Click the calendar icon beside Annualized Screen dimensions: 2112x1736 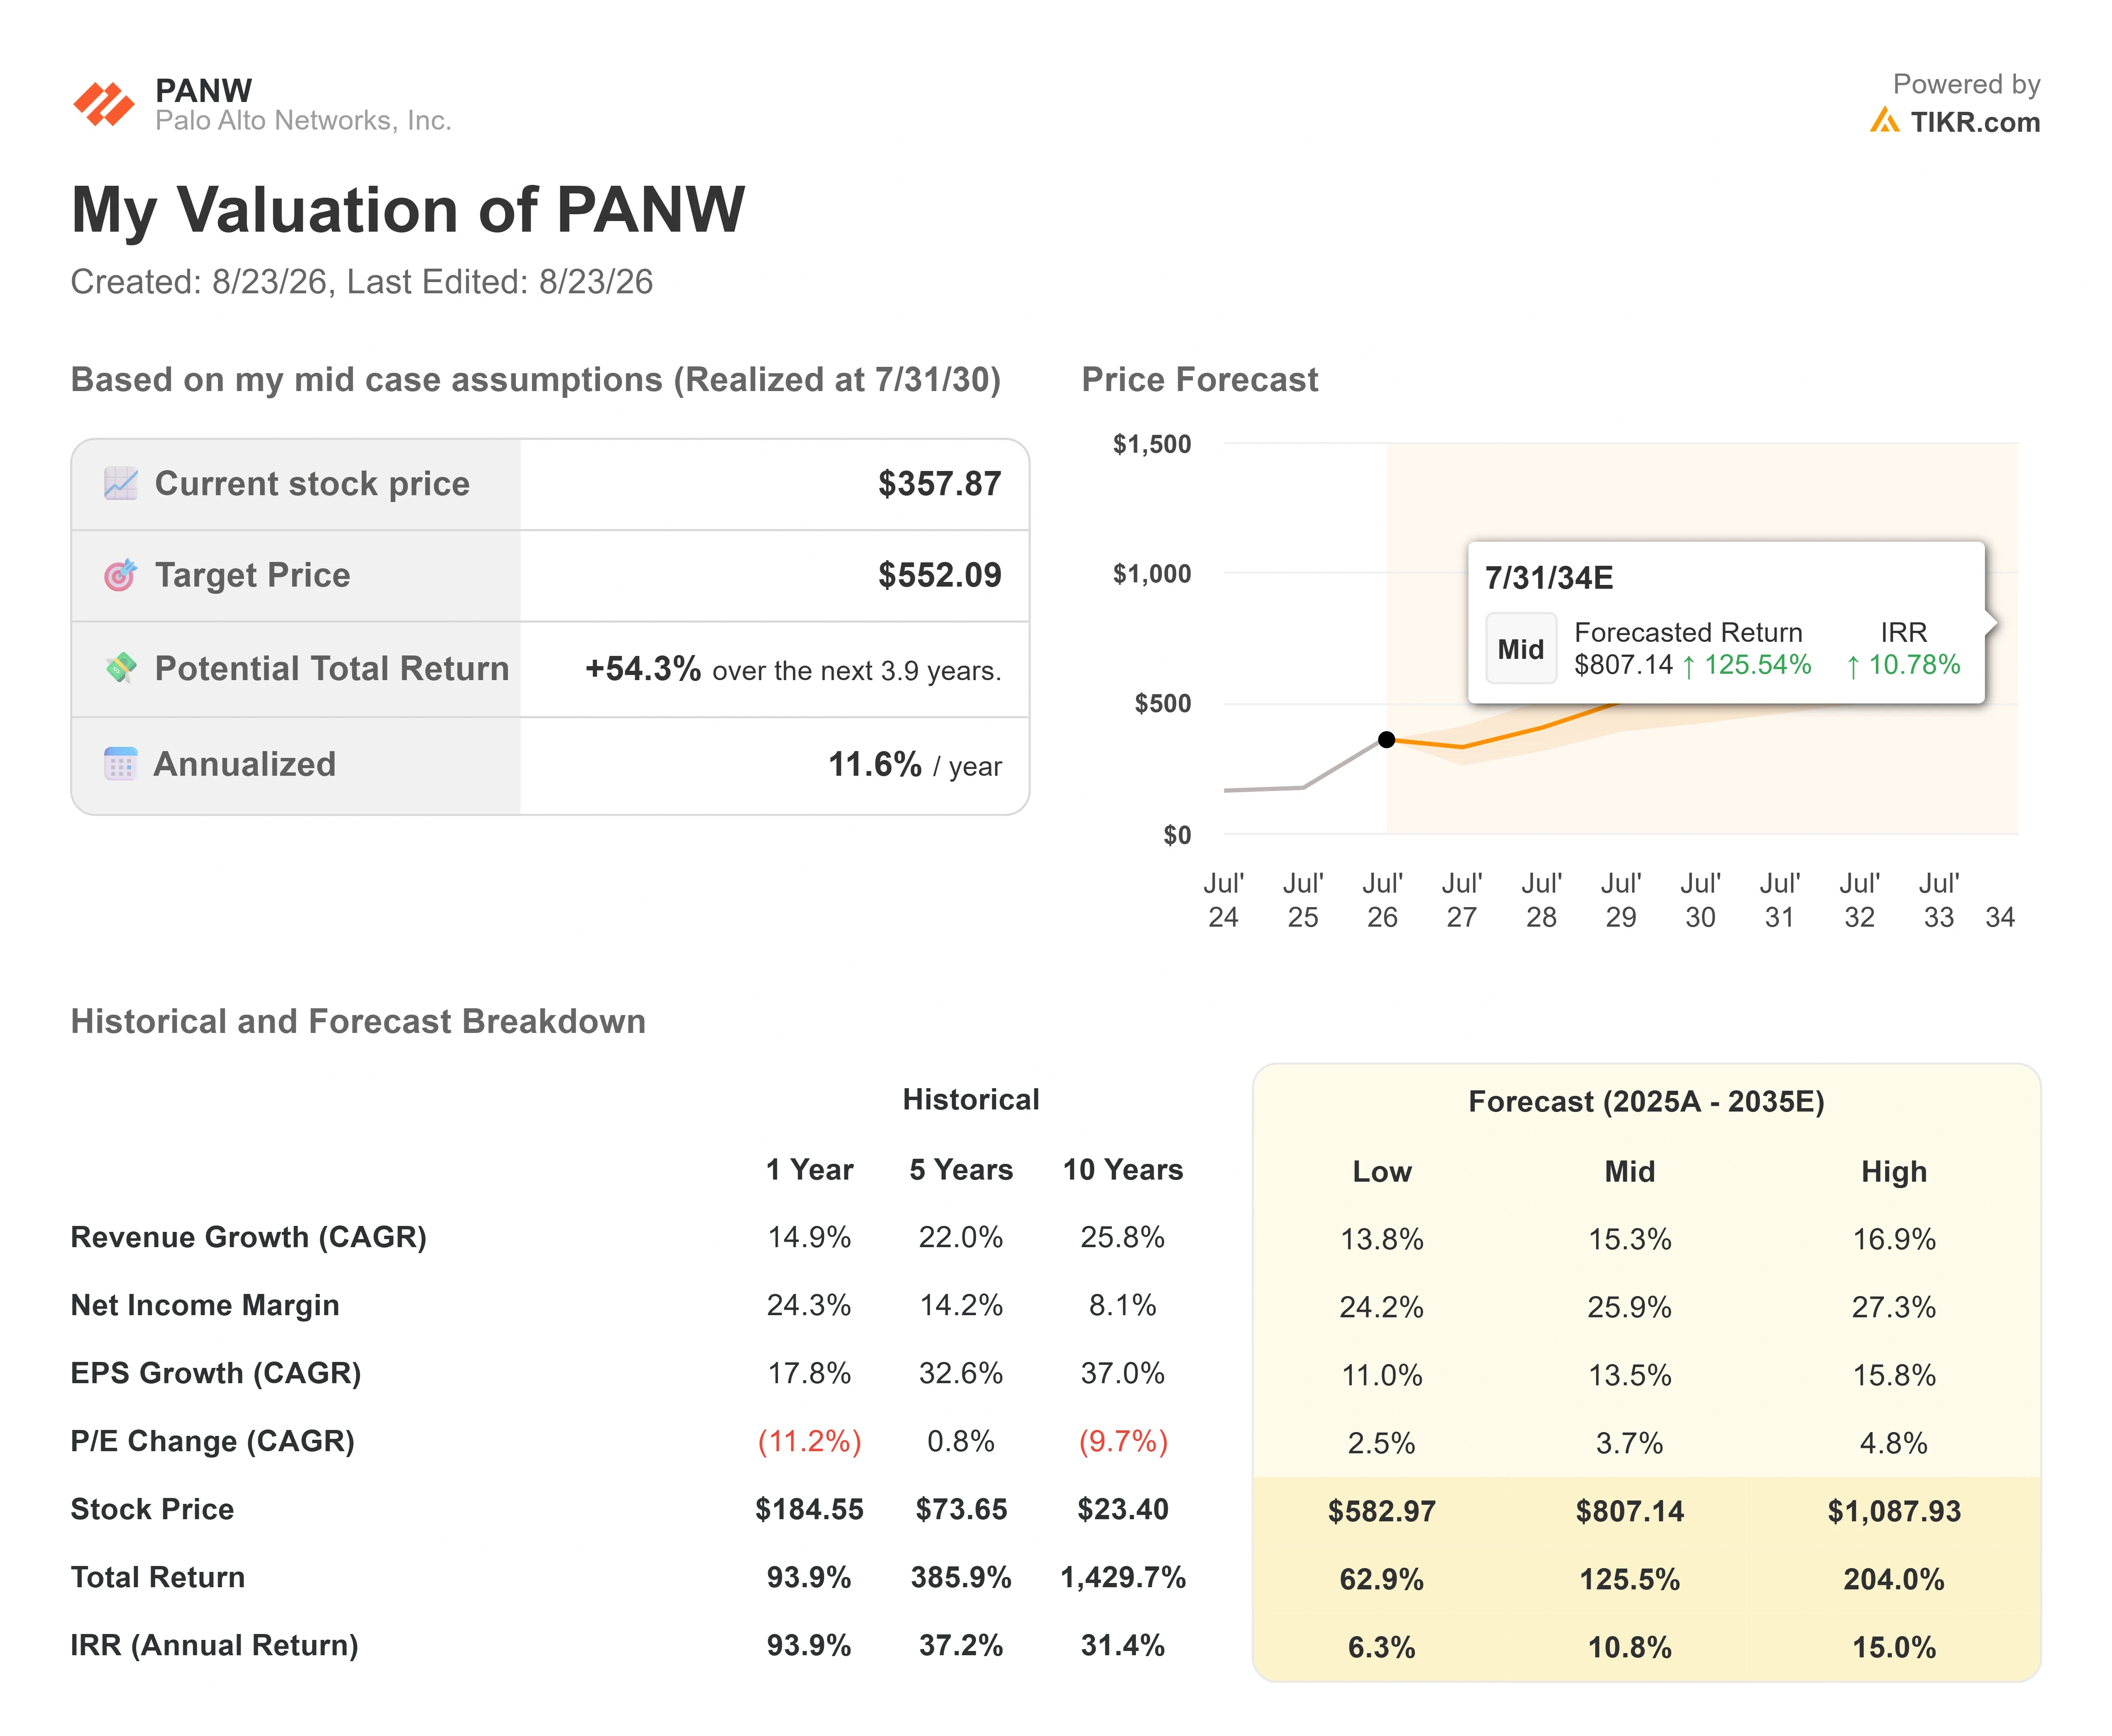[121, 763]
